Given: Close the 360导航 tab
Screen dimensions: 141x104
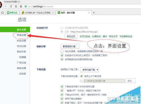Looking at the screenshot, I should pos(53,13).
